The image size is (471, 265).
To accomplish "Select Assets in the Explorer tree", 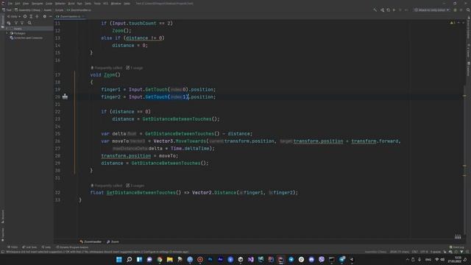I will 18,29.
